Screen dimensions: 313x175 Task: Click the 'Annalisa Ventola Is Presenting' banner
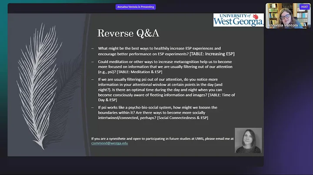[136, 7]
